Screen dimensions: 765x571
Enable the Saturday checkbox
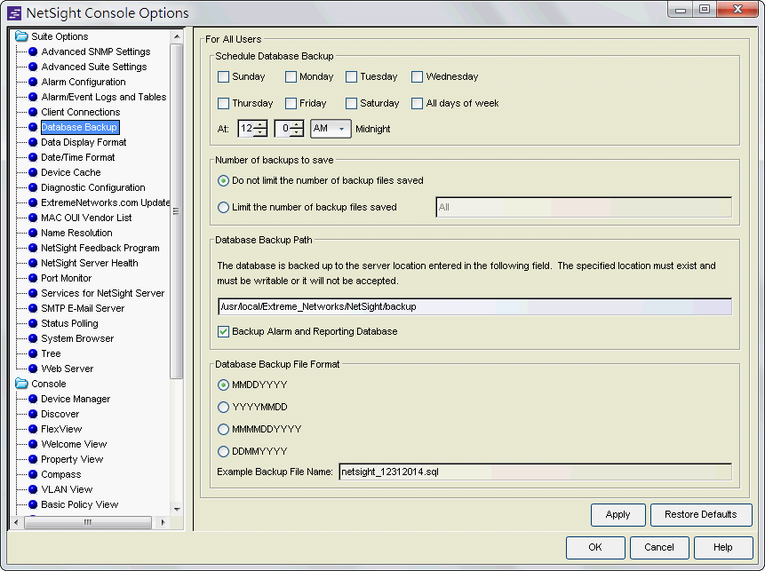tap(351, 103)
